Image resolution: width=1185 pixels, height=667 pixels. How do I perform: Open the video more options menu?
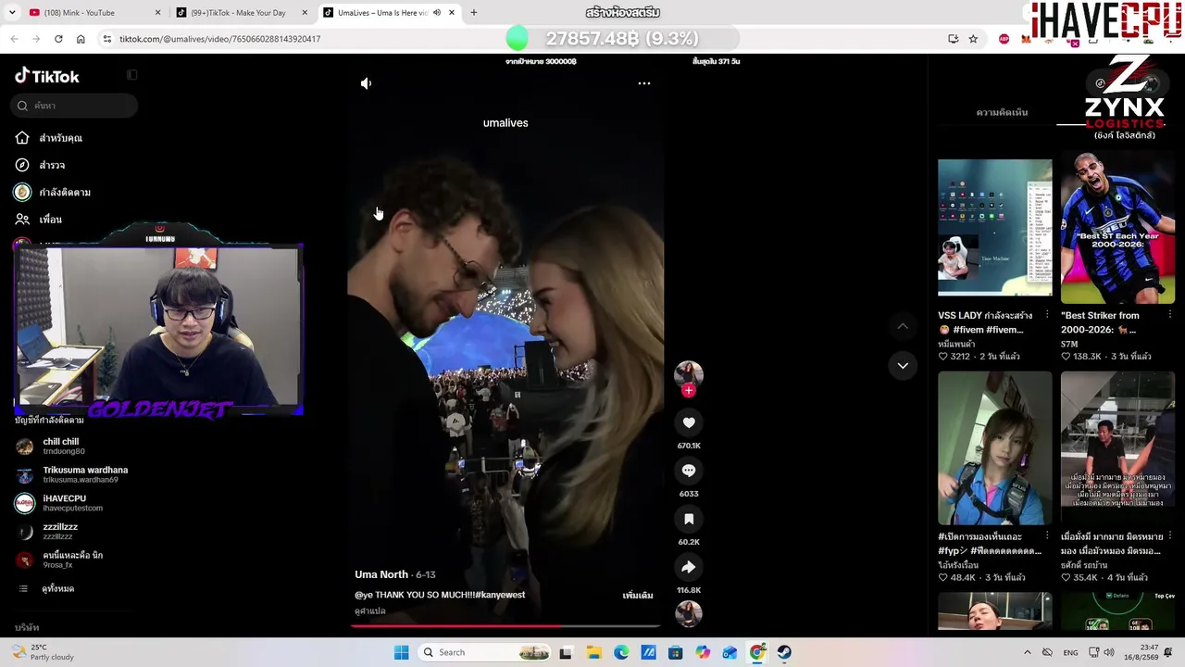pos(644,83)
